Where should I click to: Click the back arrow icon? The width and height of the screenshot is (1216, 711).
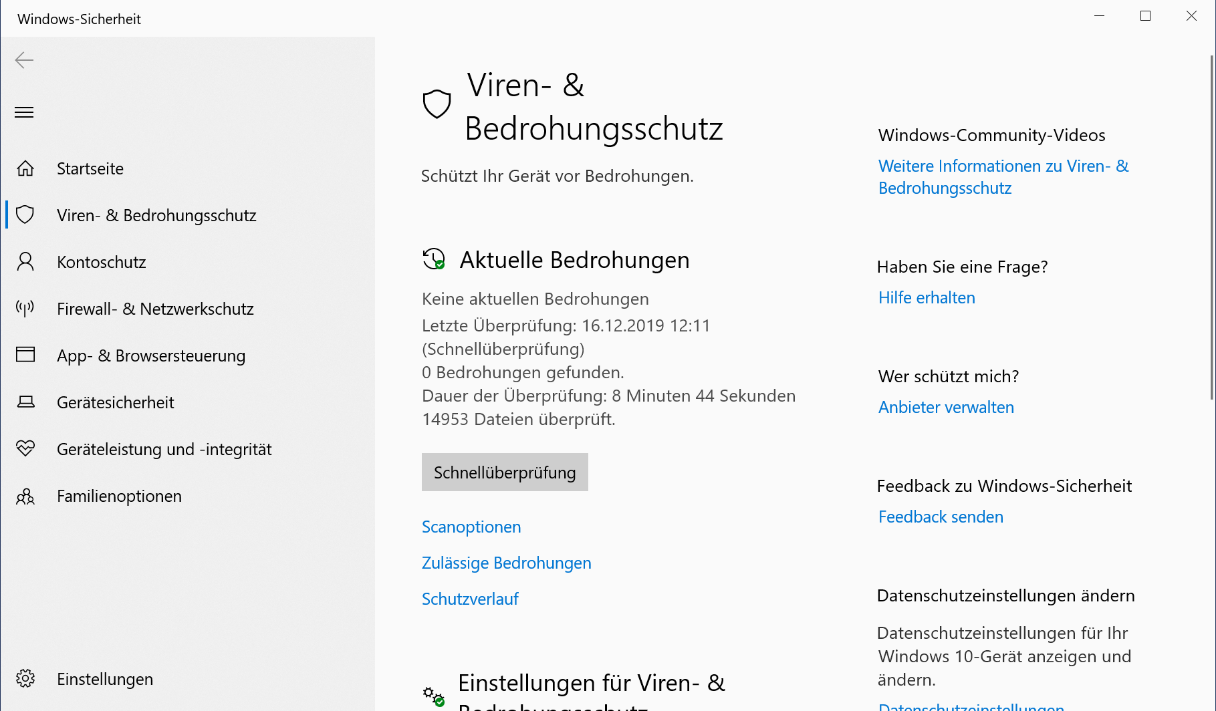[x=24, y=60]
